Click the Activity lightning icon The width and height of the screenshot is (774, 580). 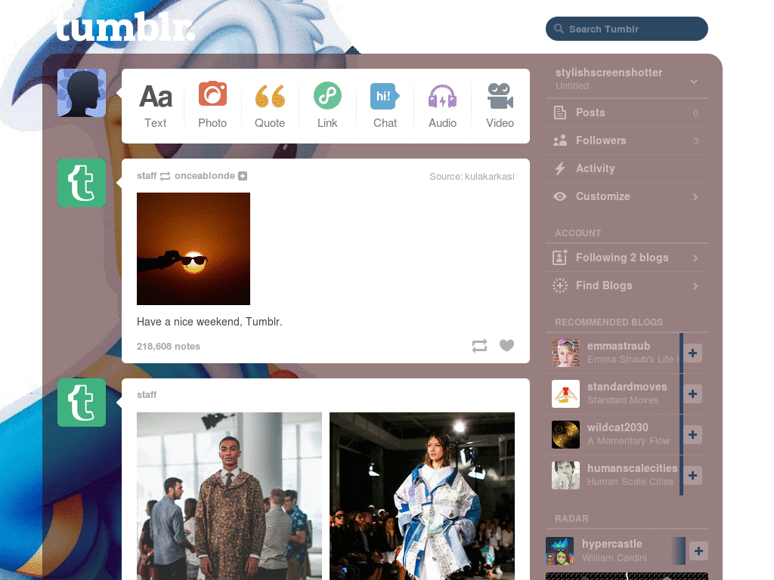click(560, 168)
